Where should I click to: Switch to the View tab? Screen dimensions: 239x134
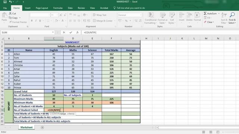coord(92,8)
